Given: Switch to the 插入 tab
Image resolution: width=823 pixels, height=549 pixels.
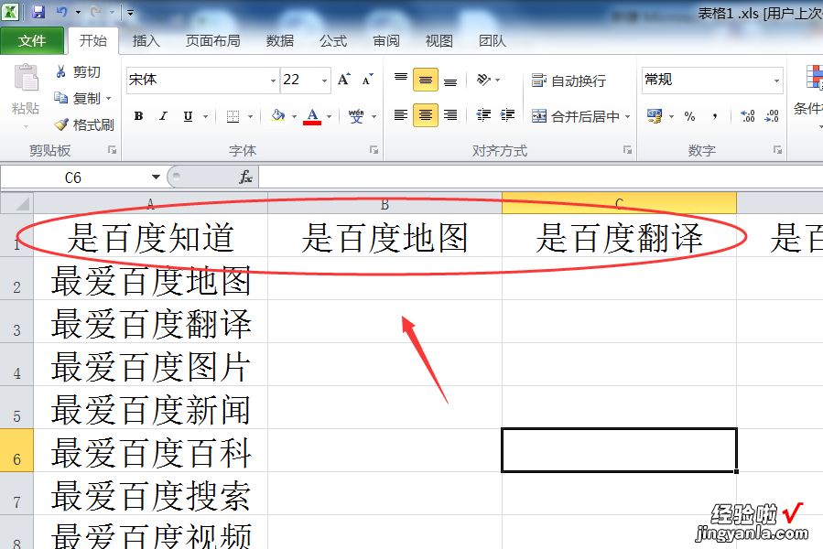Looking at the screenshot, I should pos(146,40).
